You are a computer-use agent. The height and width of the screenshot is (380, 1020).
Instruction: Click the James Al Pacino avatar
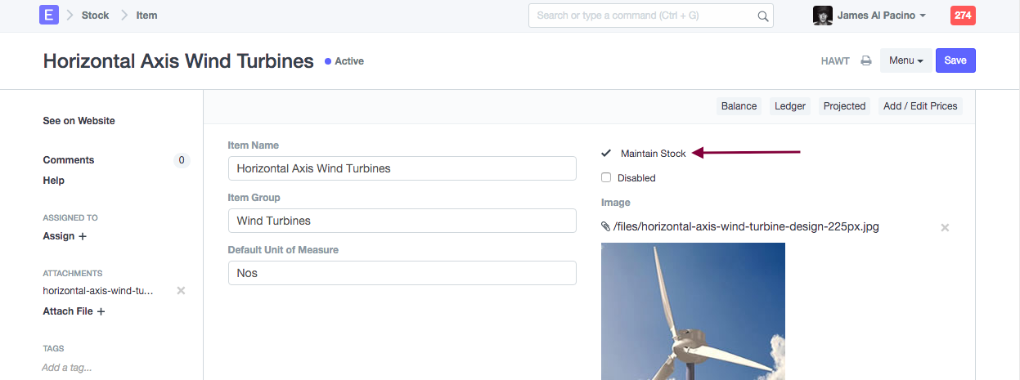[822, 16]
